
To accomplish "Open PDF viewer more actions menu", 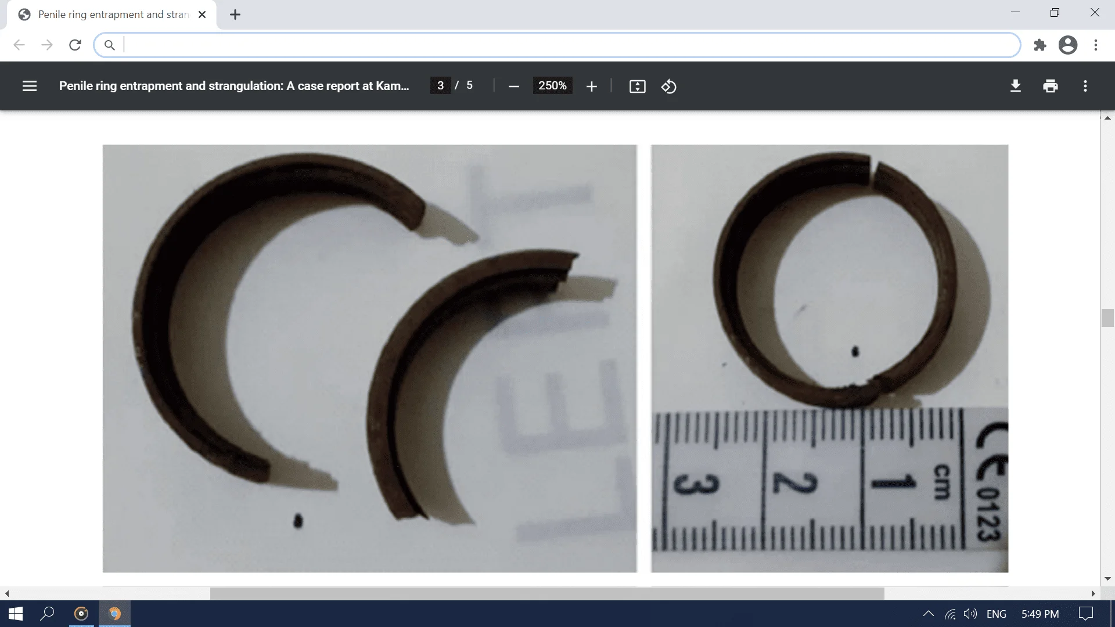I will 1085,86.
